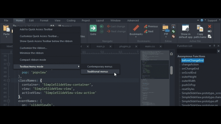Choose Traditional menus option
Image resolution: width=221 pixels, height=124 pixels.
tap(98, 72)
